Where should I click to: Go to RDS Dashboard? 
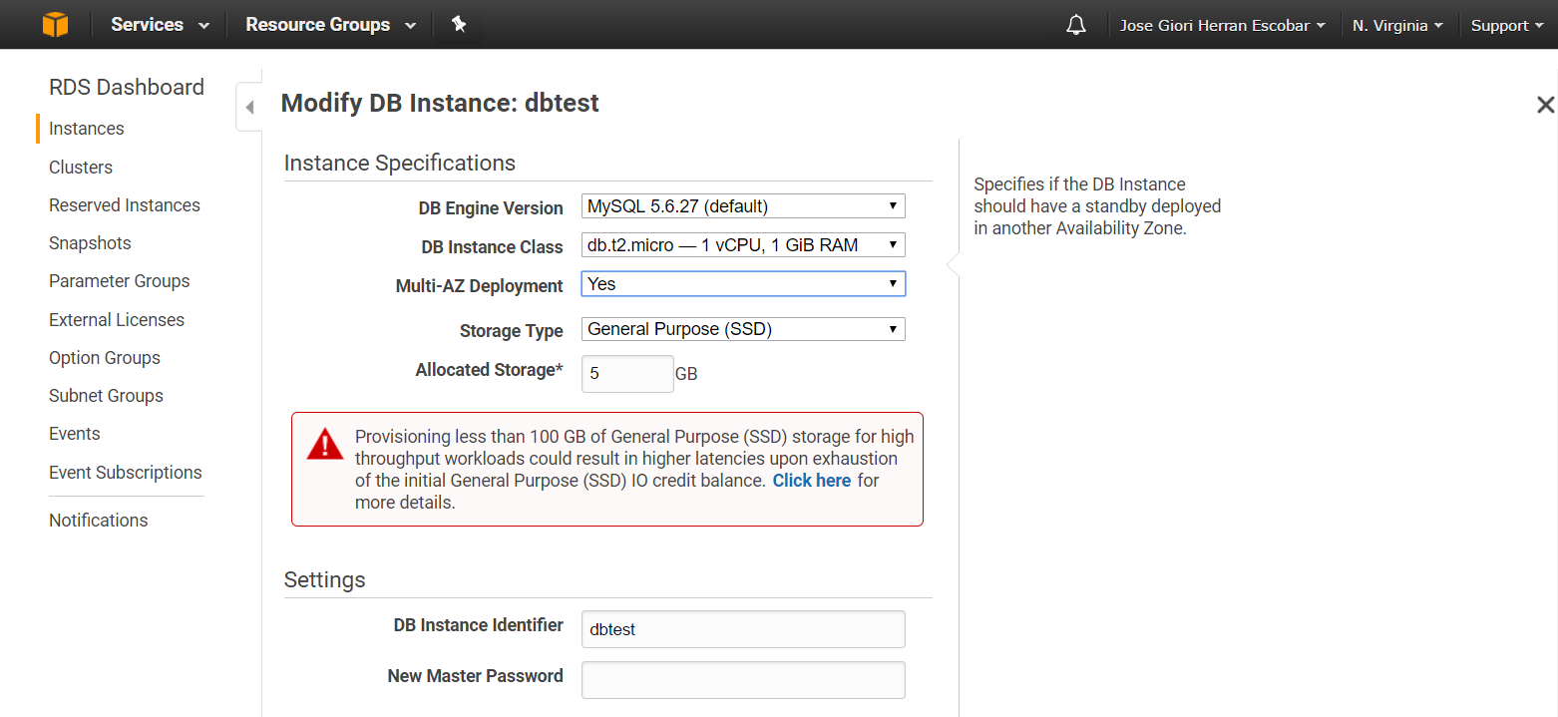coord(127,88)
